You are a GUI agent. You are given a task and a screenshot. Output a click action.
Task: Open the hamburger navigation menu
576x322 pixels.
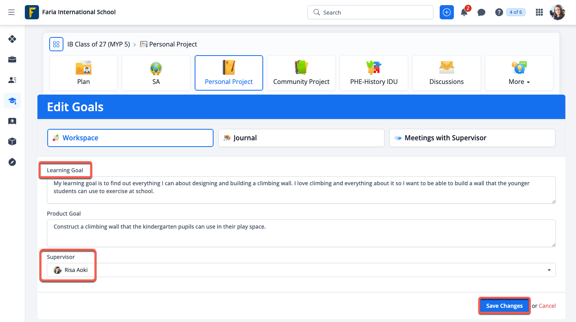pos(11,12)
